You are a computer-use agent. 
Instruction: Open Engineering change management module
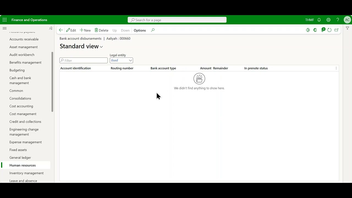[24, 132]
